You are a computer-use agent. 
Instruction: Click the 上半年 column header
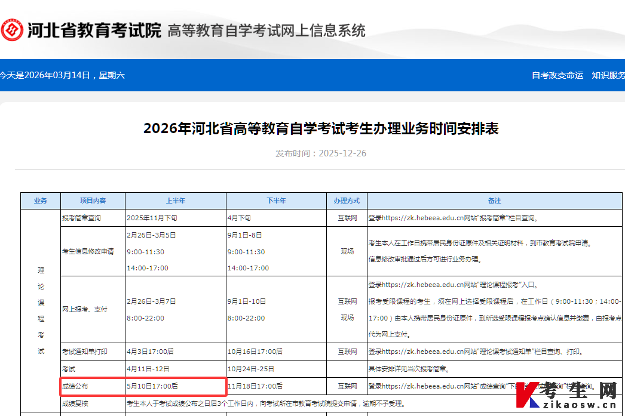175,201
